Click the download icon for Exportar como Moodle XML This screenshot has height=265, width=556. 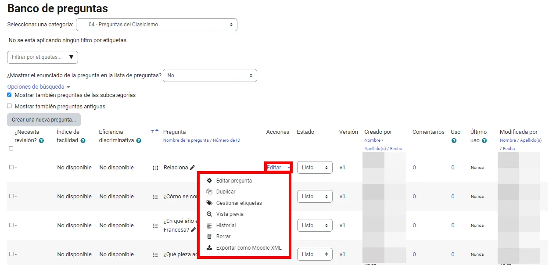(209, 248)
